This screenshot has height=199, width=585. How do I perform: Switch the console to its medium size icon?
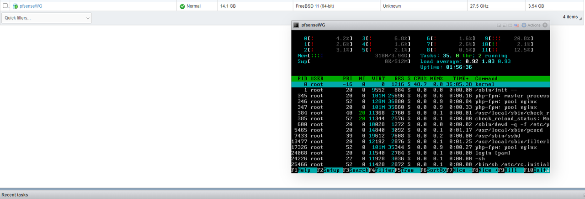point(505,25)
